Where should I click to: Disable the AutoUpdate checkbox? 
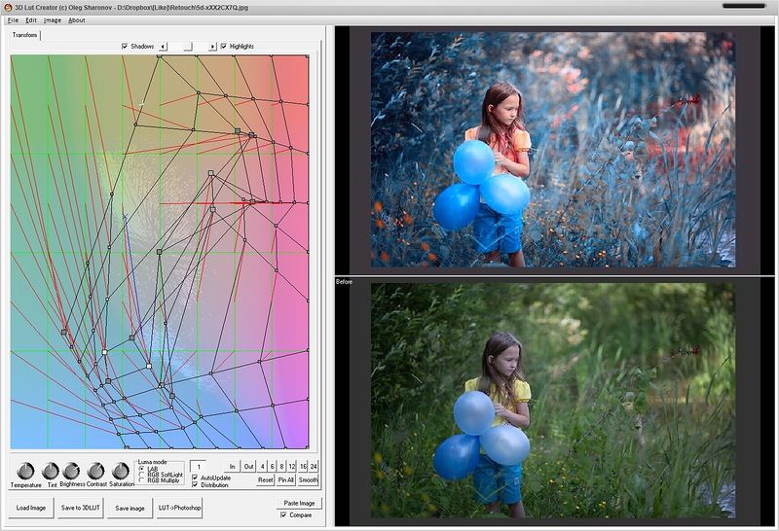coord(195,478)
